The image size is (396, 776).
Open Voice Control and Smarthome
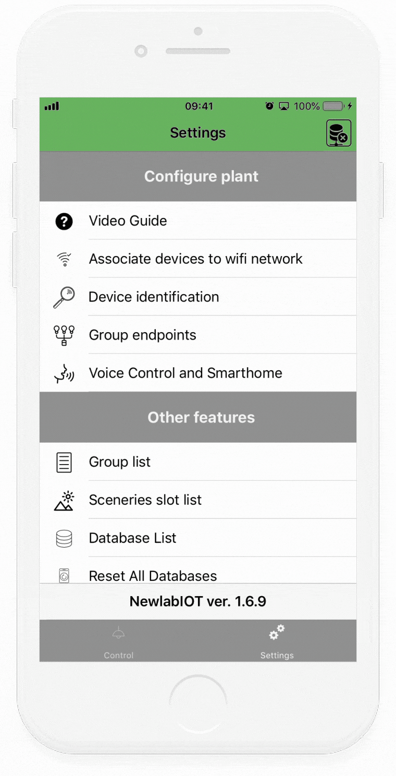point(198,373)
